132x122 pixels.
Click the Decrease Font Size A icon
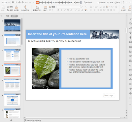(86, 7)
